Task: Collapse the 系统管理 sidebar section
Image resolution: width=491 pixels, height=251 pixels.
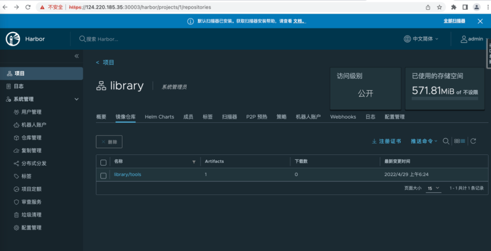Action: tap(76, 99)
